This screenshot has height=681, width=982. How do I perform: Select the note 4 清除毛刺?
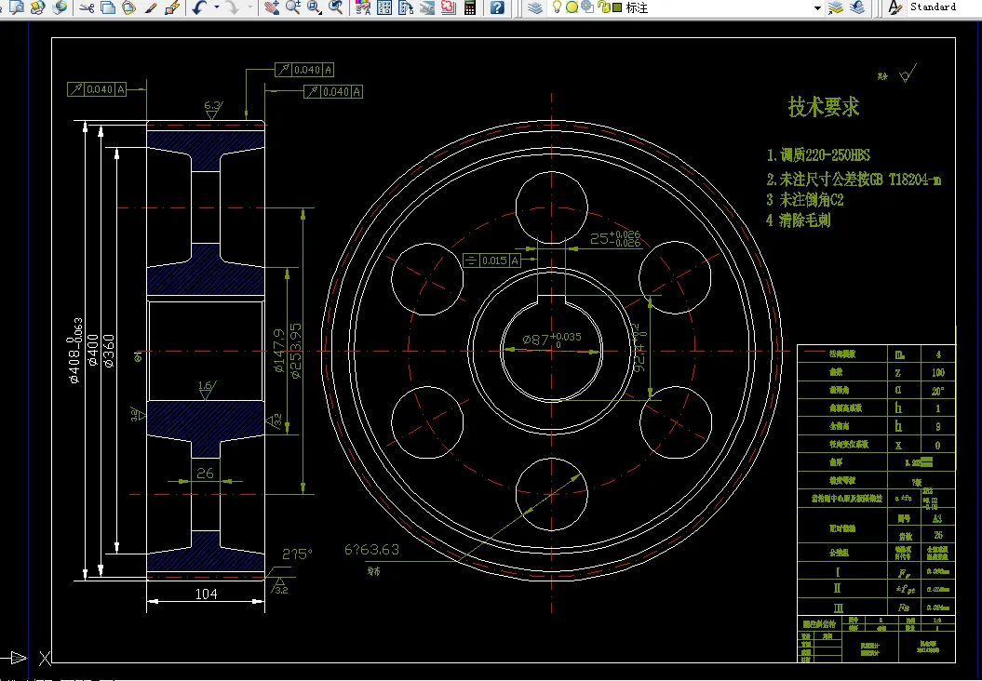(799, 220)
